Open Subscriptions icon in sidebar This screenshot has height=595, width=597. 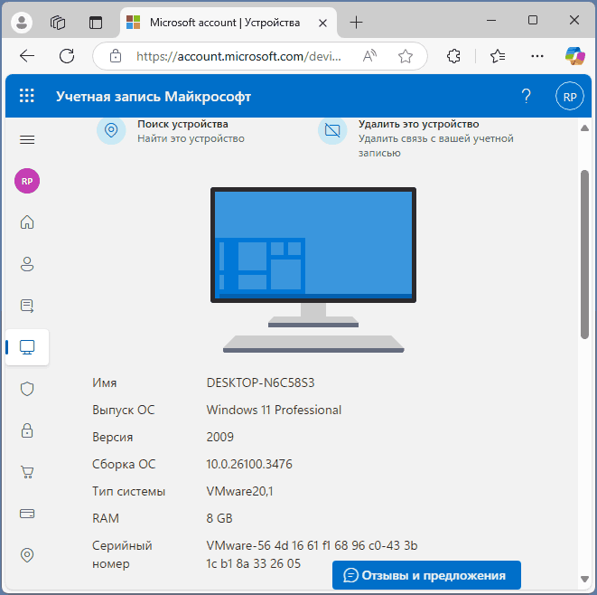point(27,306)
